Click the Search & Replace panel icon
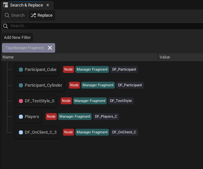Screen dimensions: 203x169 6,5
